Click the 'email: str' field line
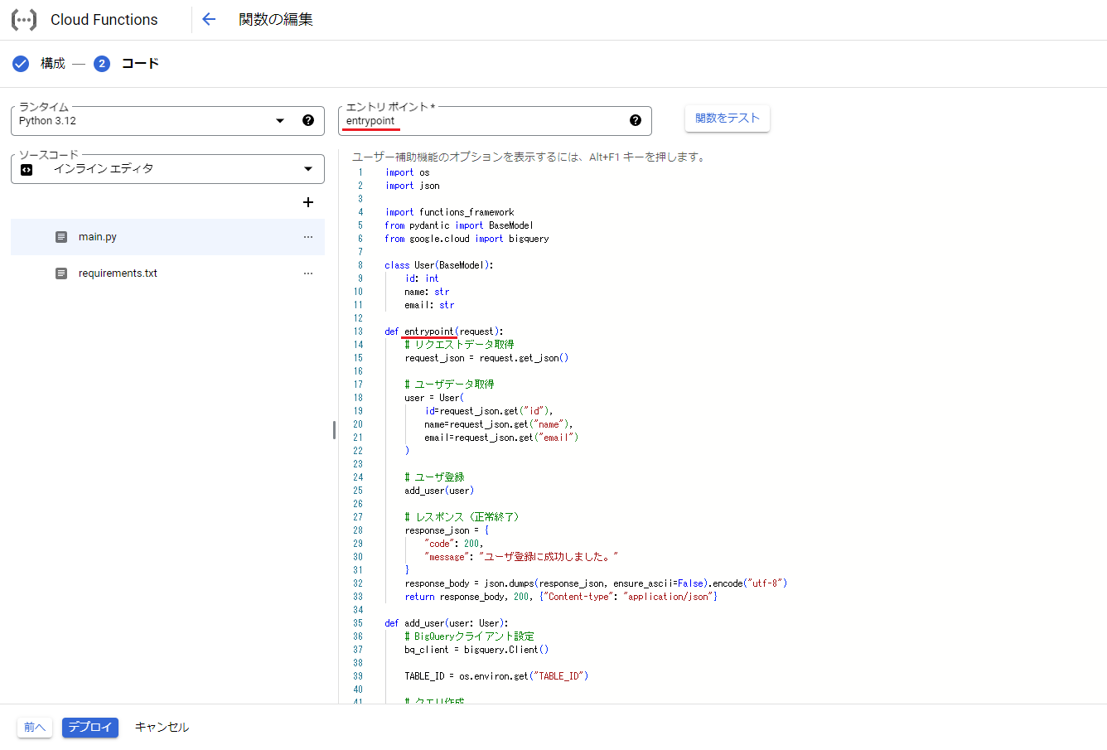The height and width of the screenshot is (750, 1107). 429,305
